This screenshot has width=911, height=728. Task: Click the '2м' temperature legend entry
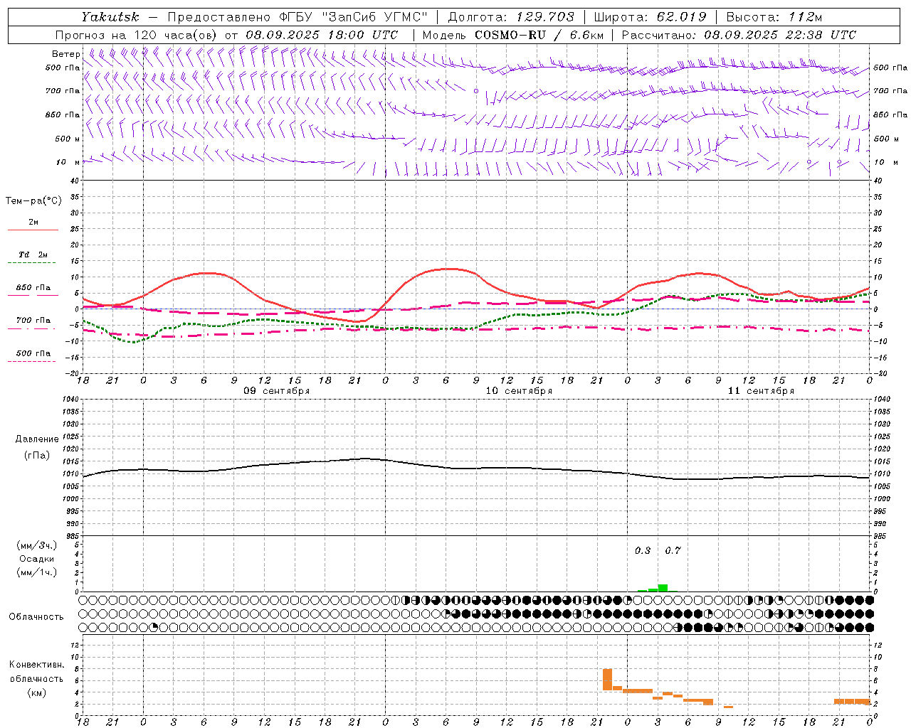[33, 223]
